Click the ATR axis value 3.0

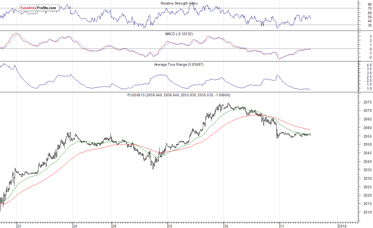tap(370, 73)
